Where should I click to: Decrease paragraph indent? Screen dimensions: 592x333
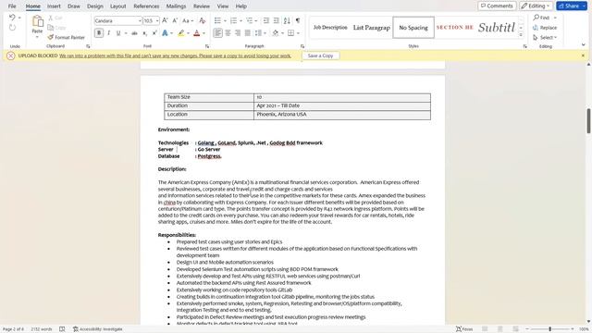266,20
